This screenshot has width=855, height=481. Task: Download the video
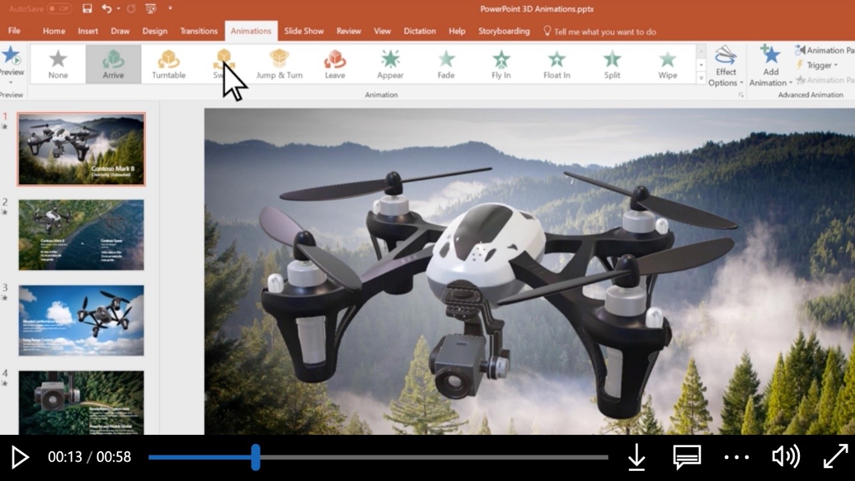click(636, 457)
